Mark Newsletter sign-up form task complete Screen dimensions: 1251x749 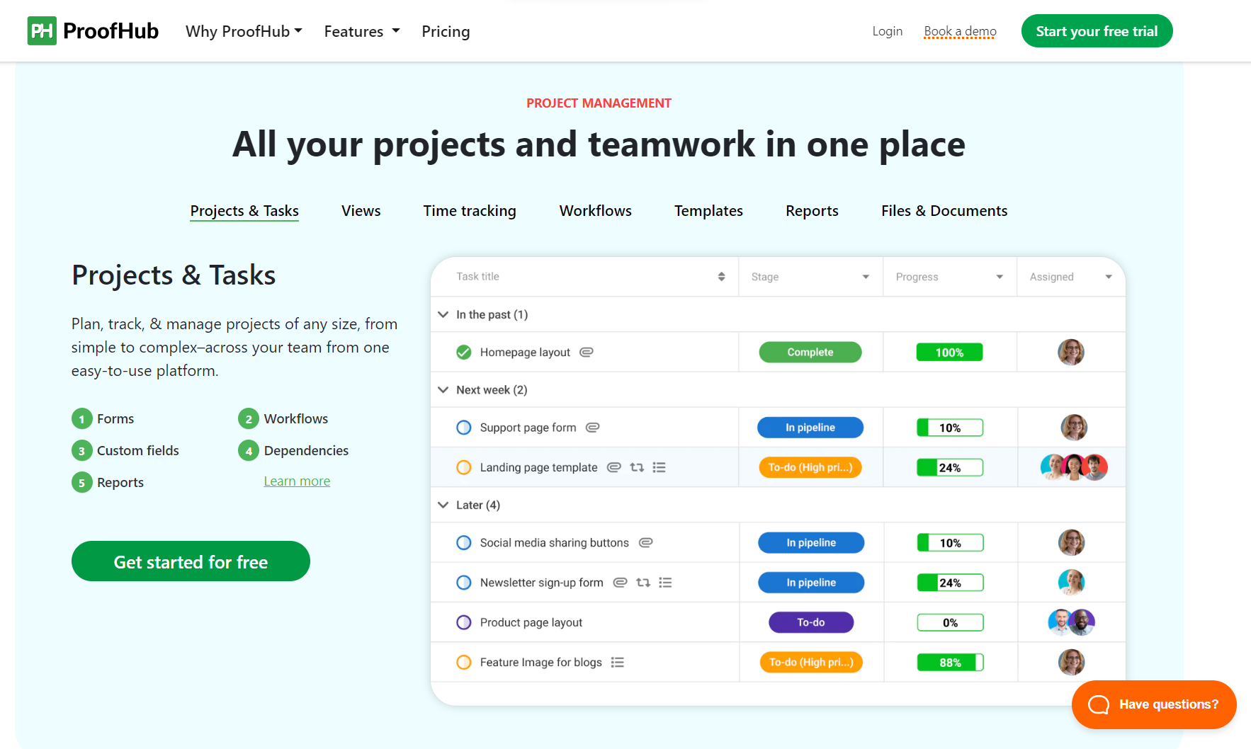[464, 583]
